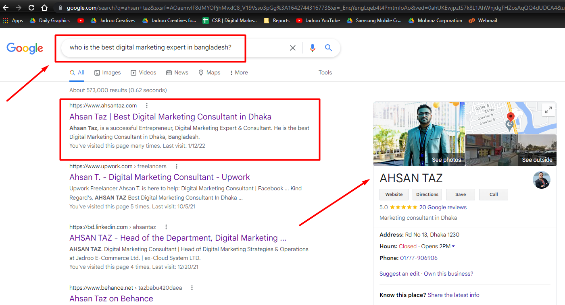Click the Call button

494,194
